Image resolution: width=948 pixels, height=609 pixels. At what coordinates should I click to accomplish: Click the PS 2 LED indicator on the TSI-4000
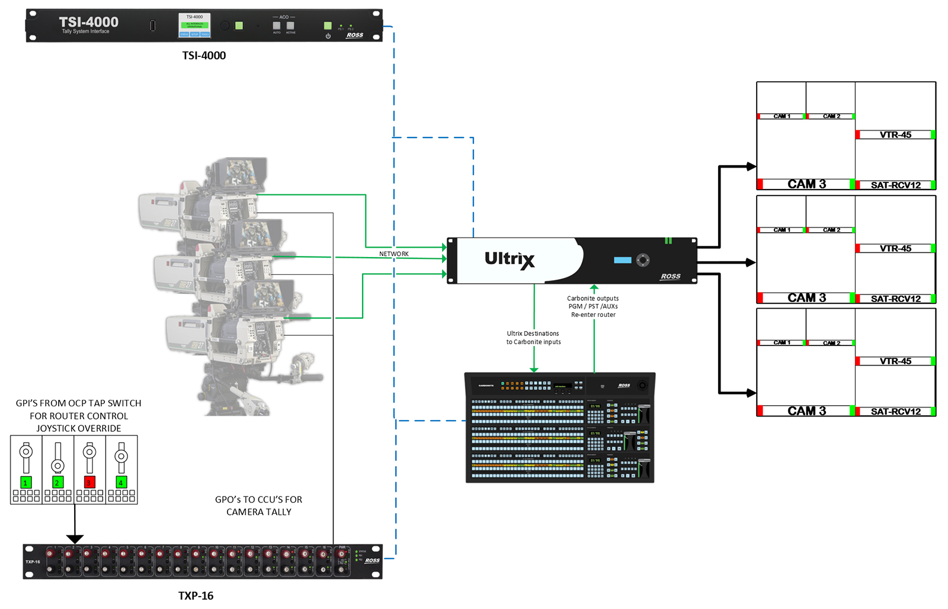click(351, 25)
